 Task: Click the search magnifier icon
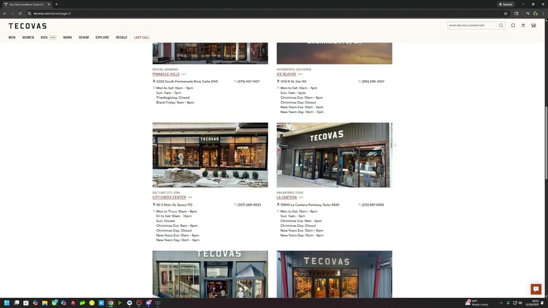[501, 26]
